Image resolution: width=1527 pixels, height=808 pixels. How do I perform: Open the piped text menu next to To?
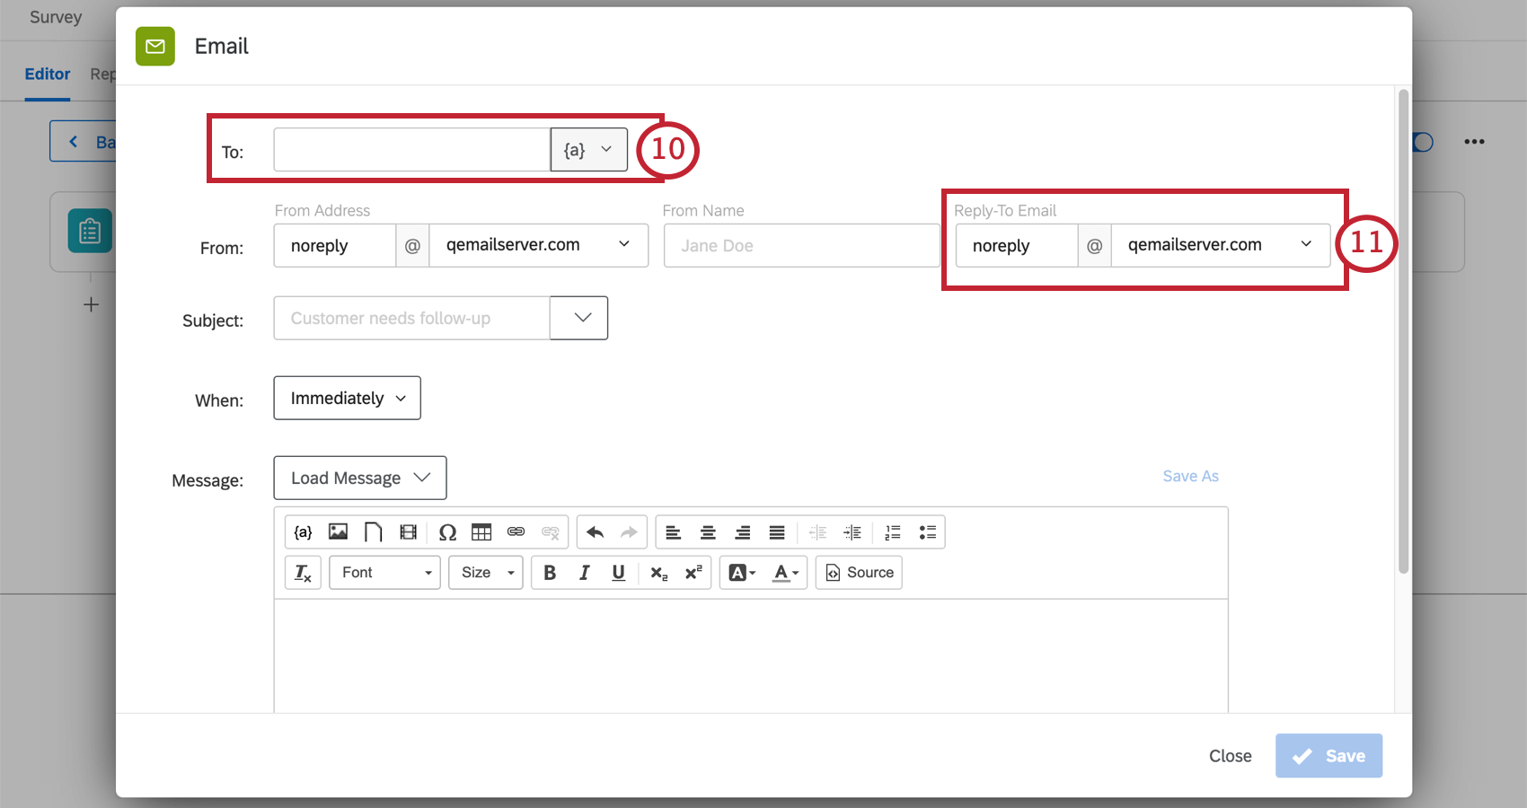[x=588, y=149]
